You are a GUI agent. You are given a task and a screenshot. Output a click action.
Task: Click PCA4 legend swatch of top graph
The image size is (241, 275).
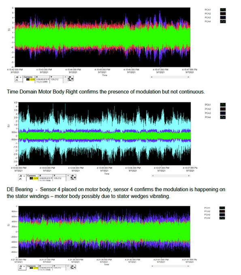223,21
